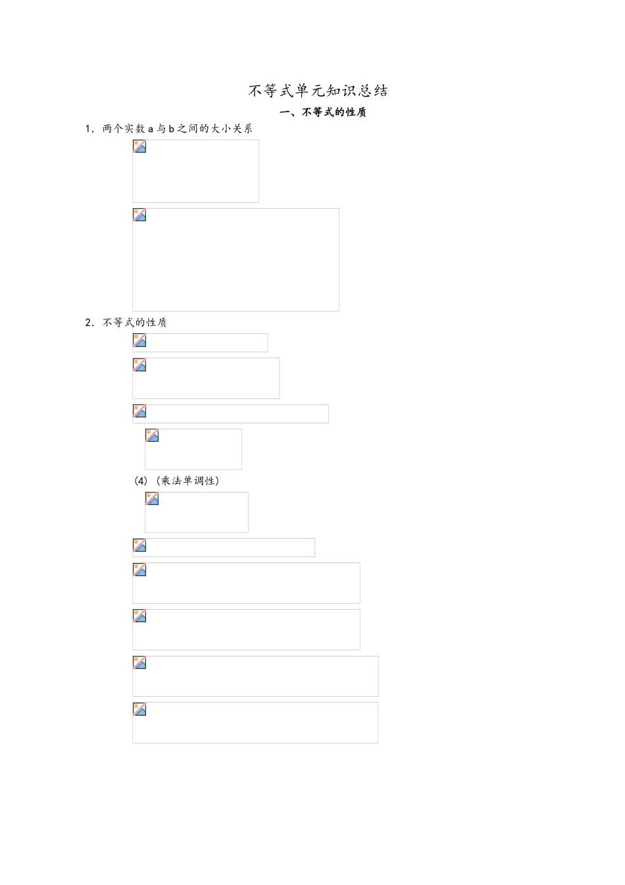
Task: Click the broken image icon just below '(4) (乘法单调性)'
Action: coord(152,498)
